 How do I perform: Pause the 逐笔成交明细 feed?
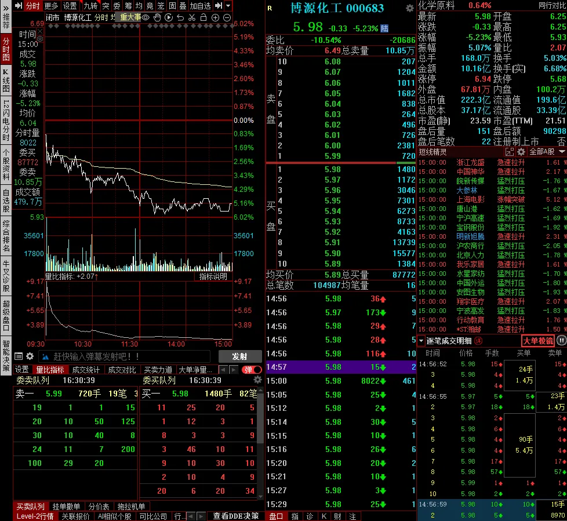coord(561,340)
